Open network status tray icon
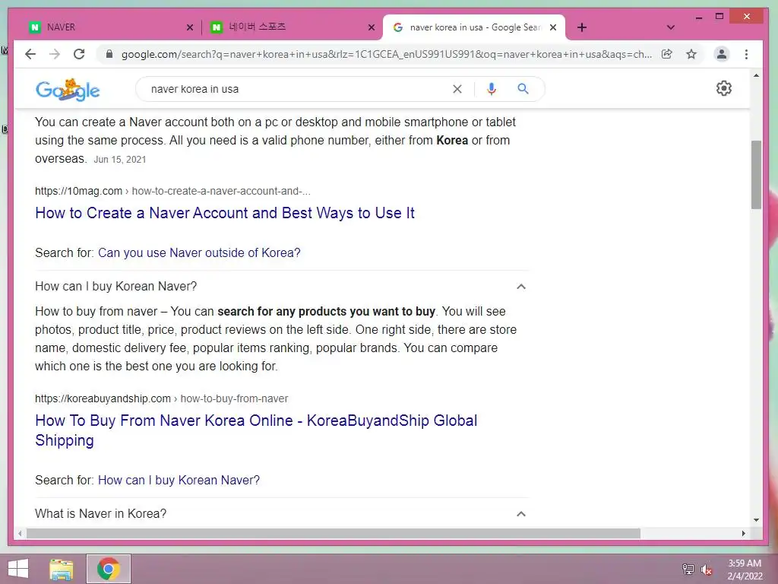Screen dimensions: 778x584 coord(688,569)
